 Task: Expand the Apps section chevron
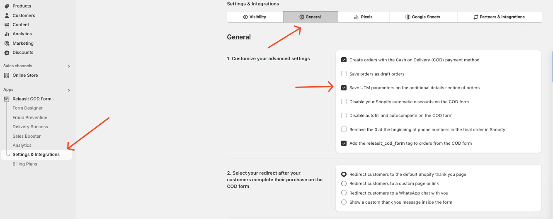point(69,90)
